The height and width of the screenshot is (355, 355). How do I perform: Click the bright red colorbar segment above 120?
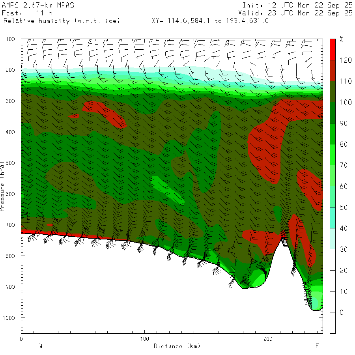pyautogui.click(x=333, y=49)
